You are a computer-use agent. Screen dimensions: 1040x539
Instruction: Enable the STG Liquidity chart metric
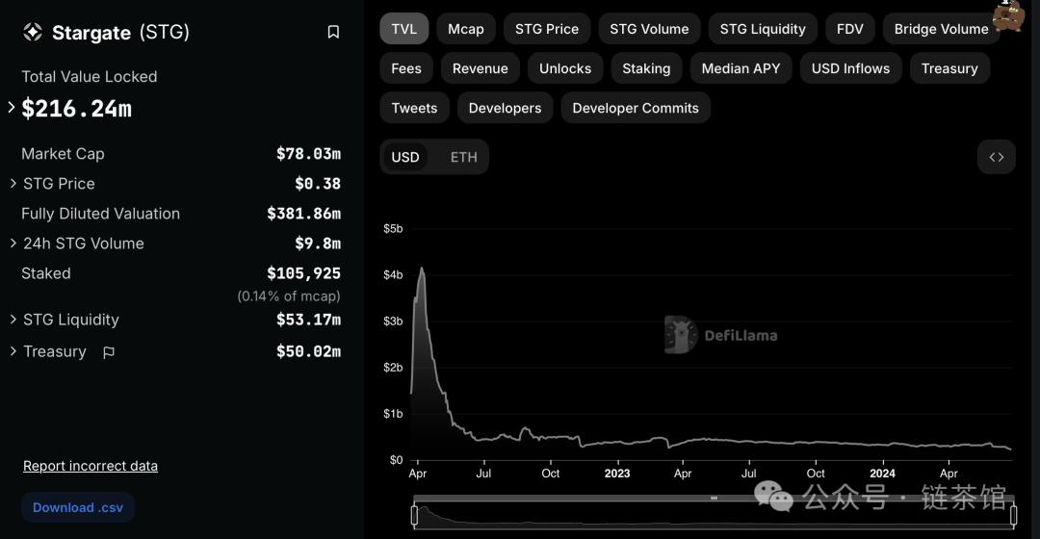(763, 29)
